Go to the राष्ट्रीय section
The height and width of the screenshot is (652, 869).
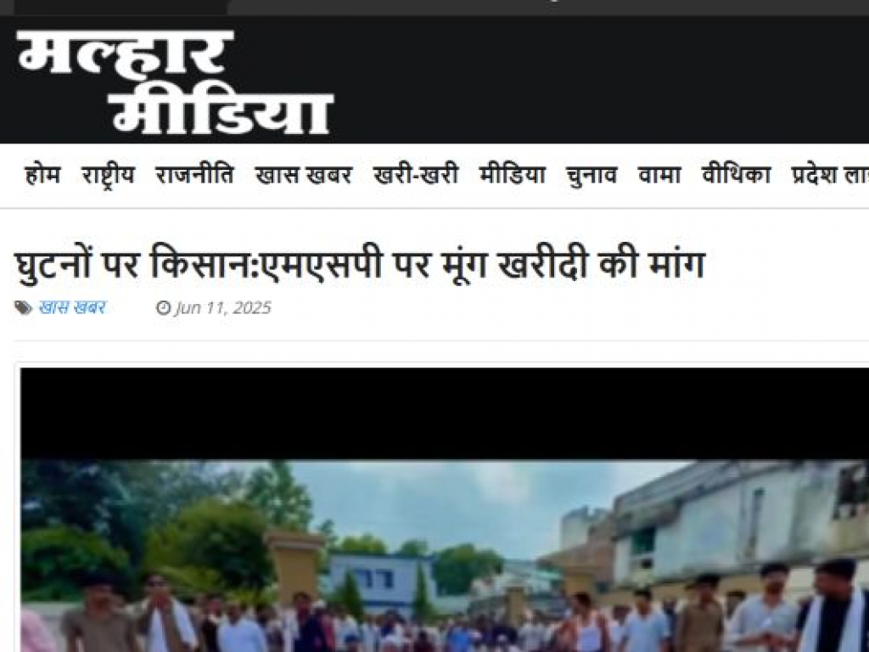[108, 175]
